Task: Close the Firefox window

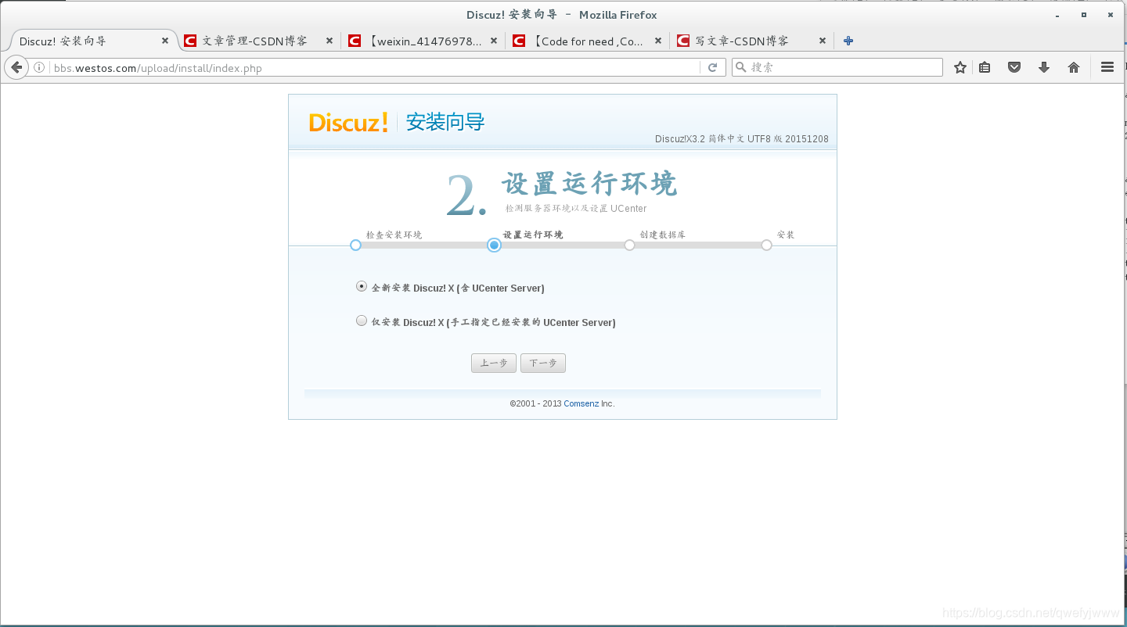Action: (1110, 15)
